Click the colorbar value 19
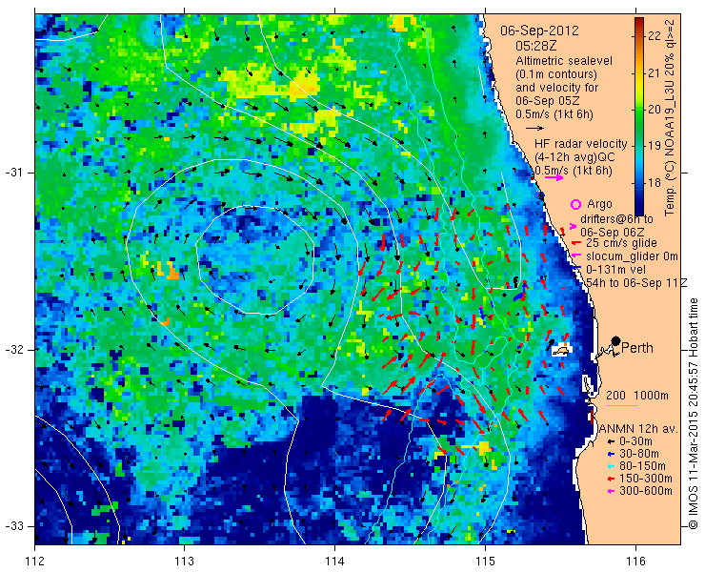705x572 pixels. point(655,146)
